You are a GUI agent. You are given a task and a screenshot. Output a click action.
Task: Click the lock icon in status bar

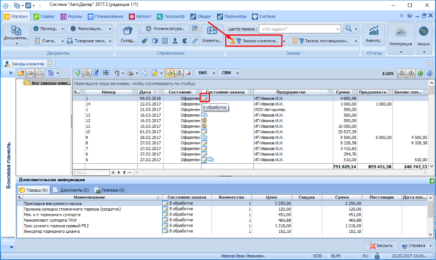point(377,256)
